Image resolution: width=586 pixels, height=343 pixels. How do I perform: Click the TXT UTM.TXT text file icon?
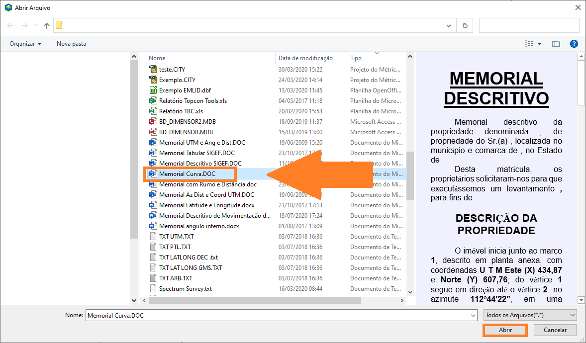point(153,237)
